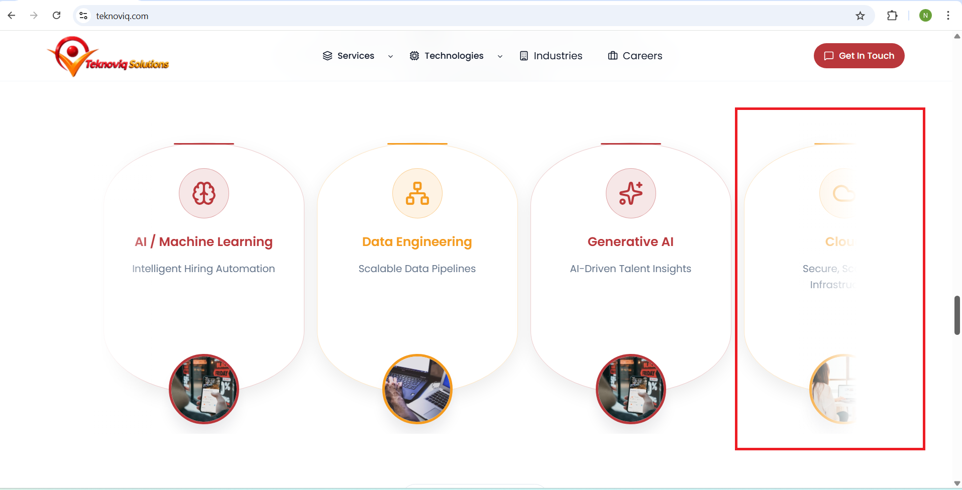Open the browser extensions puzzle icon

coord(892,16)
